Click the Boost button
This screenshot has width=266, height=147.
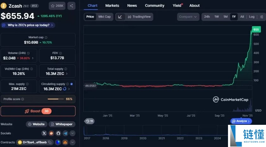click(x=38, y=111)
